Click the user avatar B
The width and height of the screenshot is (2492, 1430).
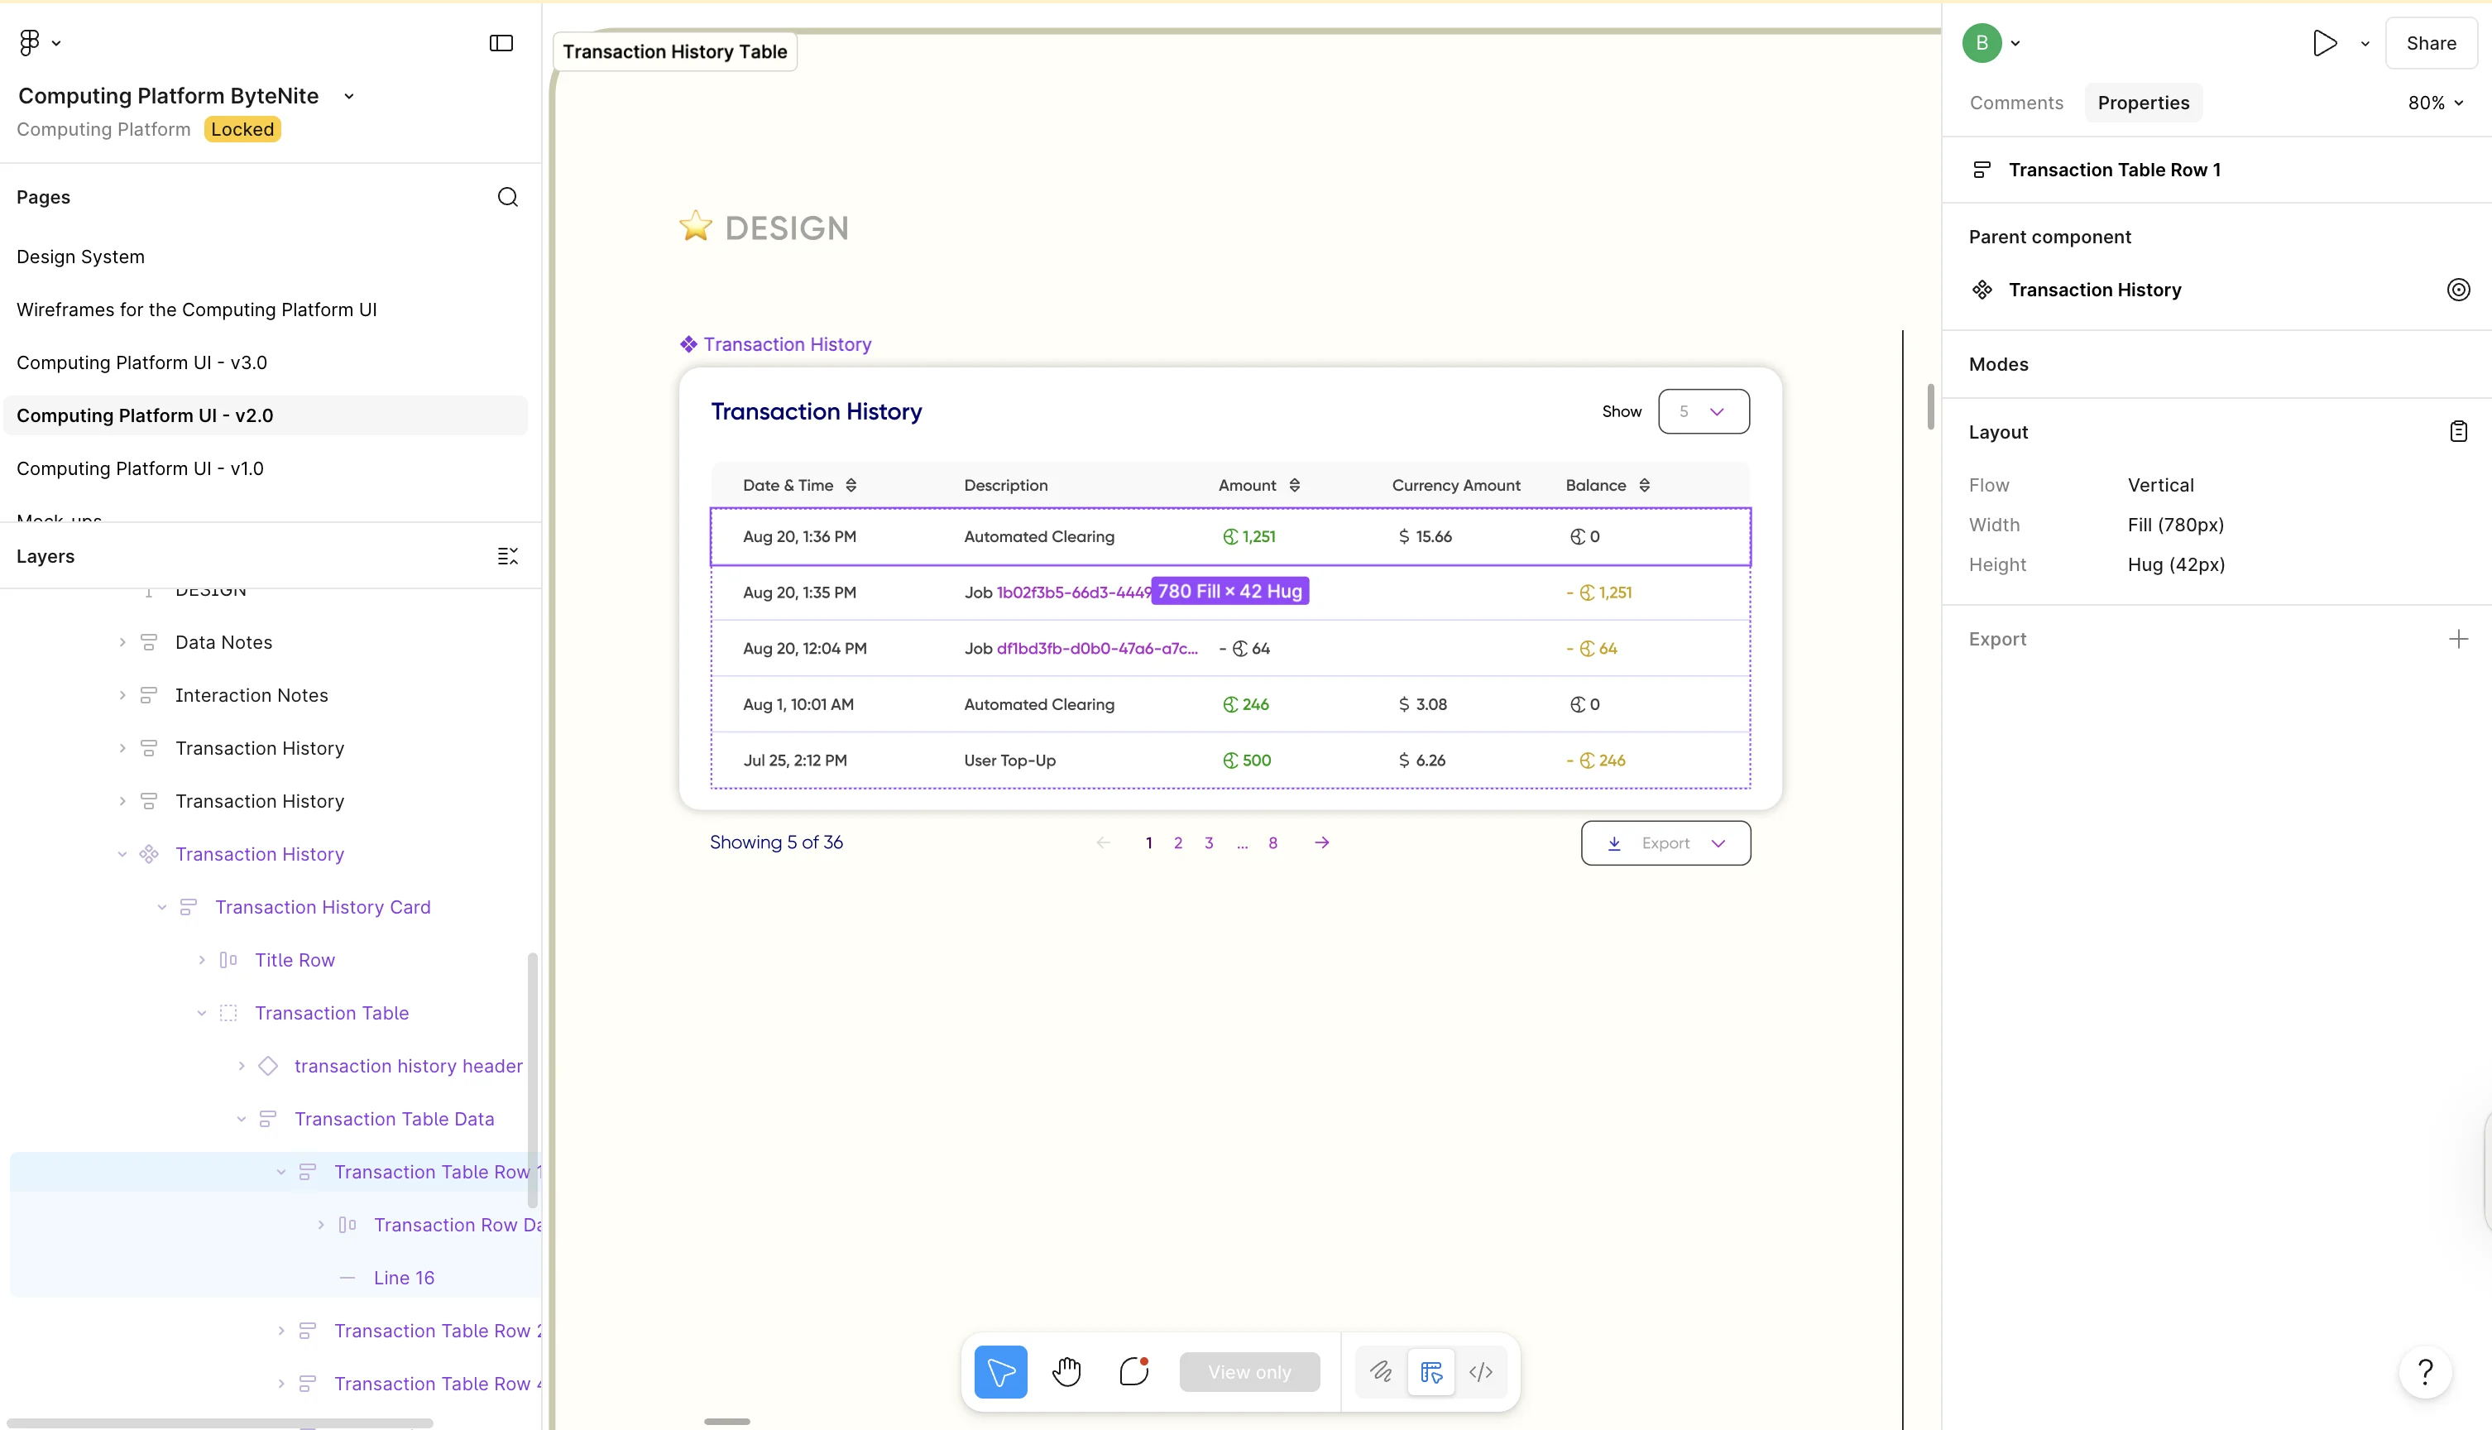coord(1982,43)
